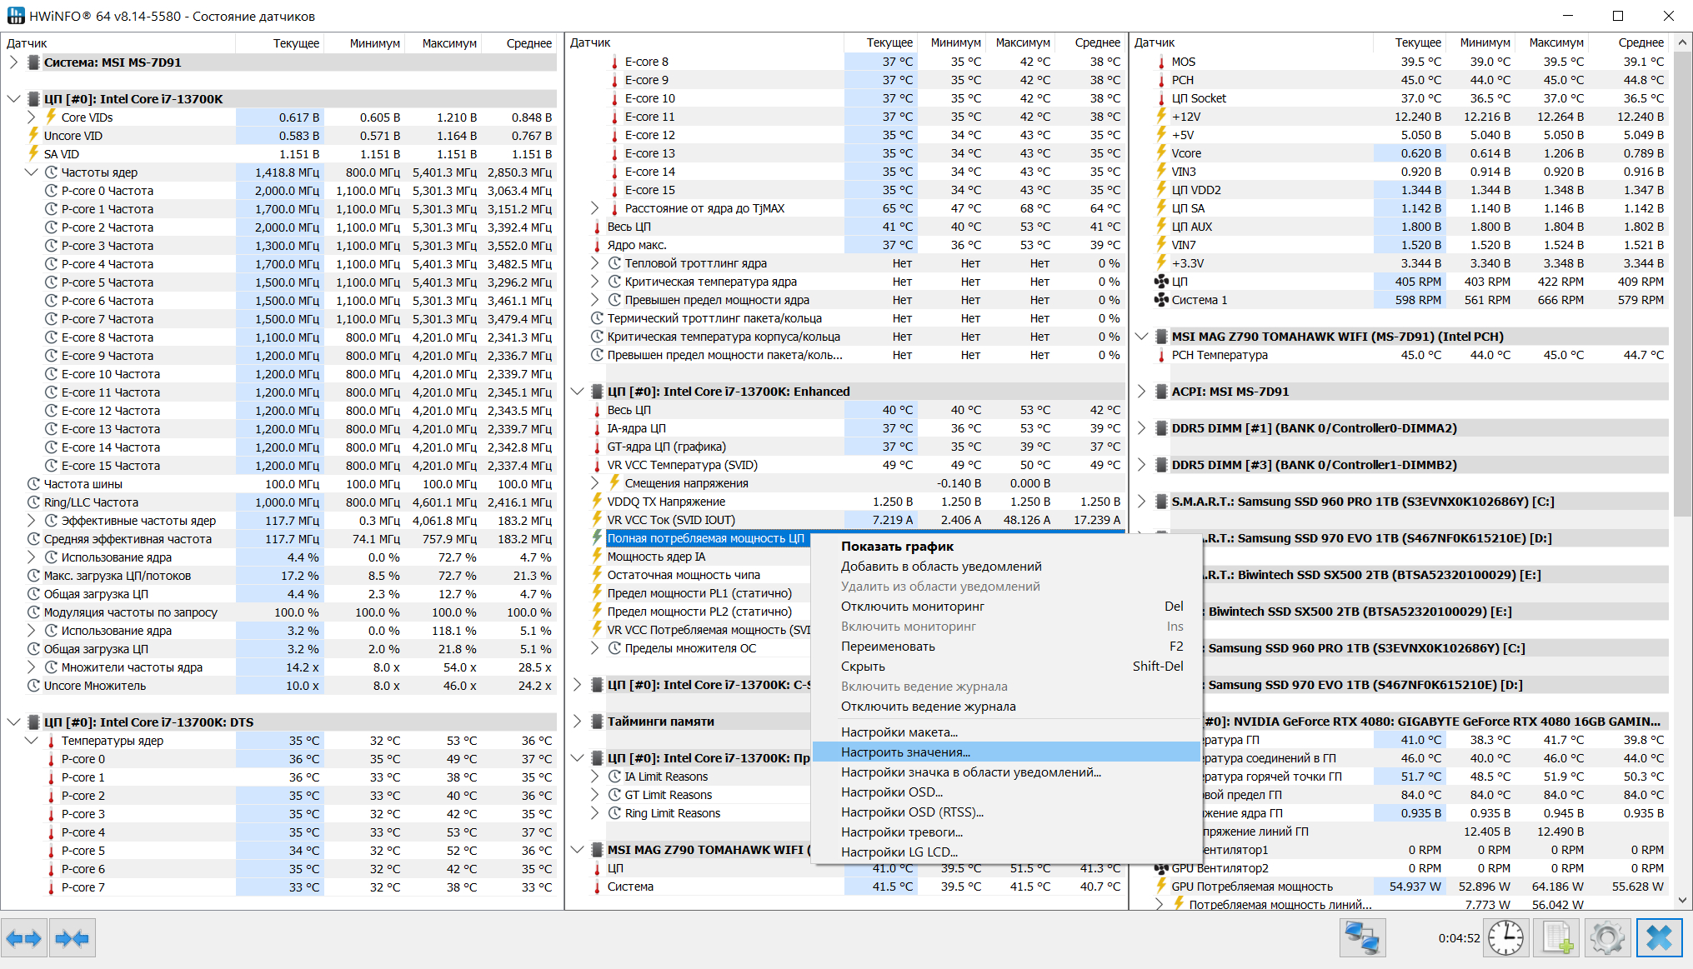
Task: Close sensors with blue X button
Action: click(x=1659, y=938)
